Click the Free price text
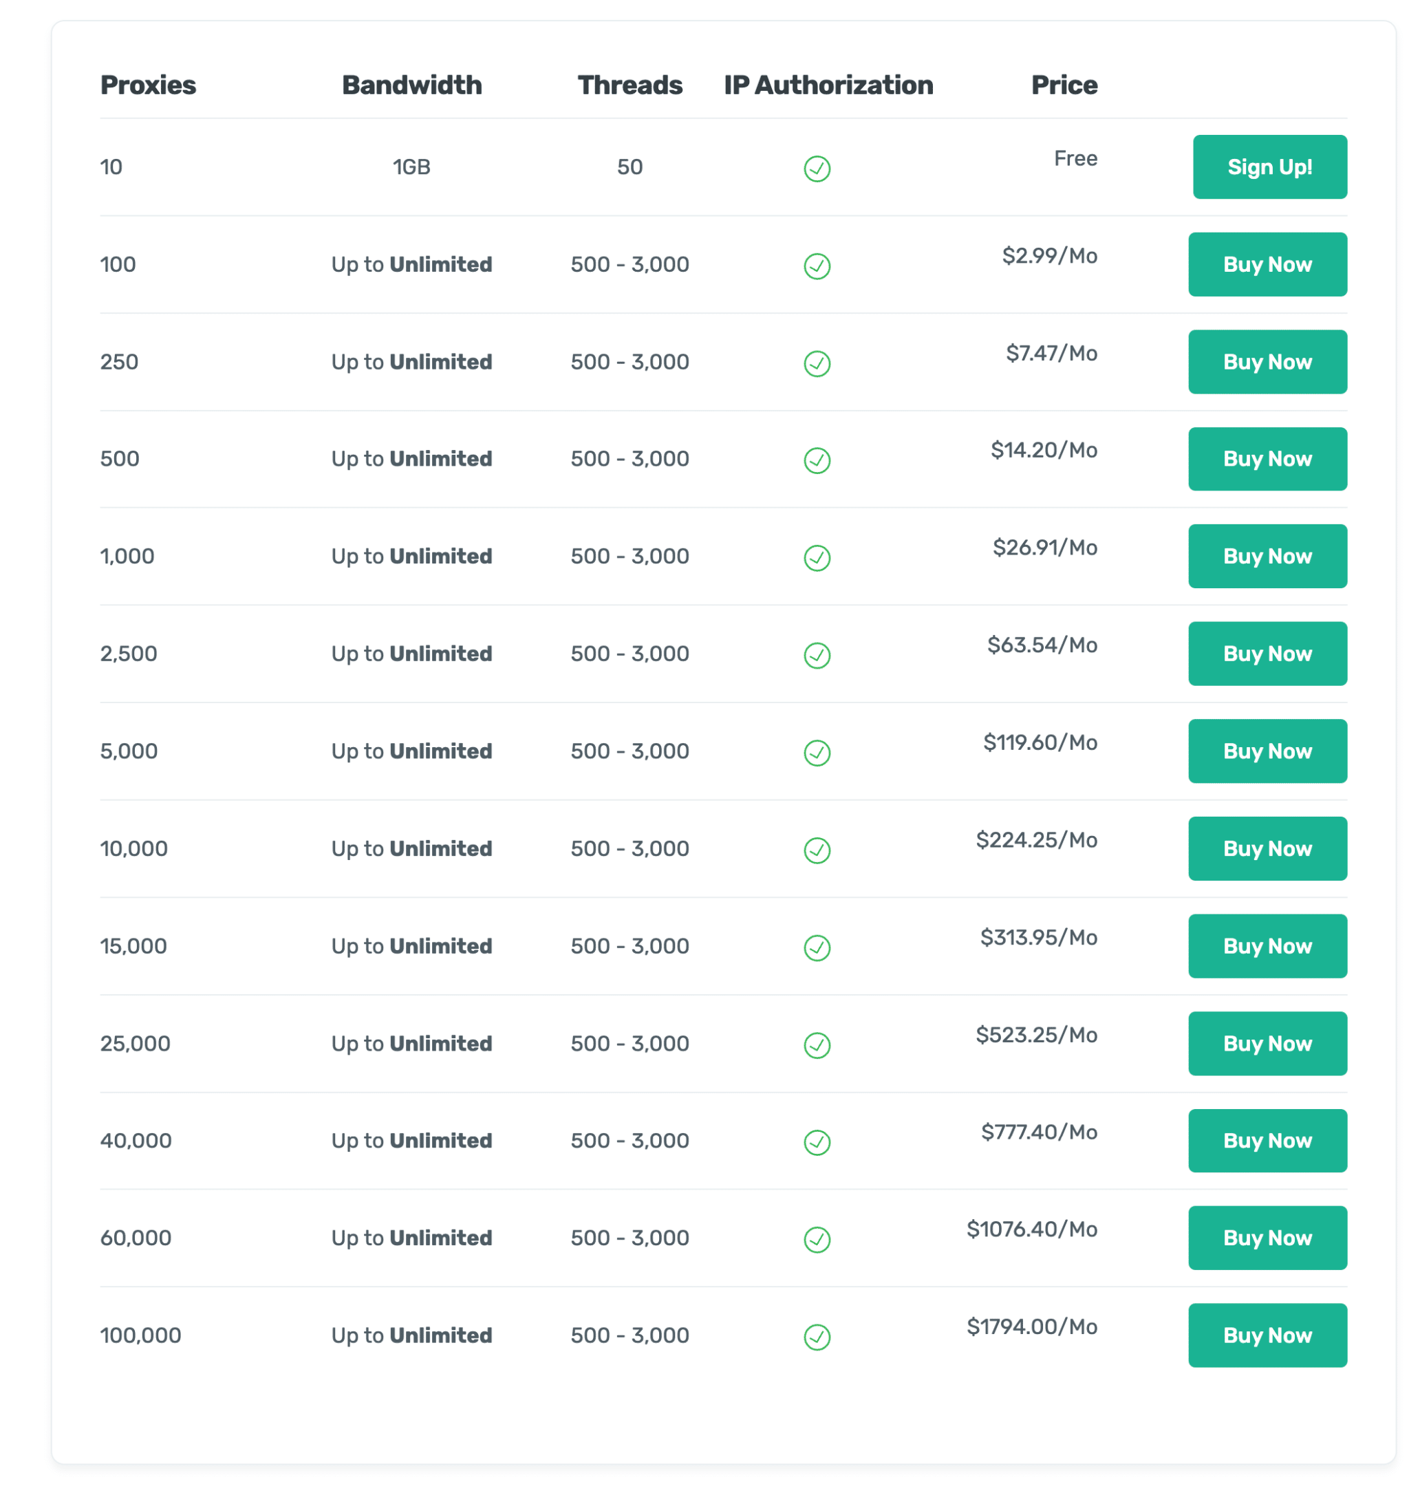 1075,158
